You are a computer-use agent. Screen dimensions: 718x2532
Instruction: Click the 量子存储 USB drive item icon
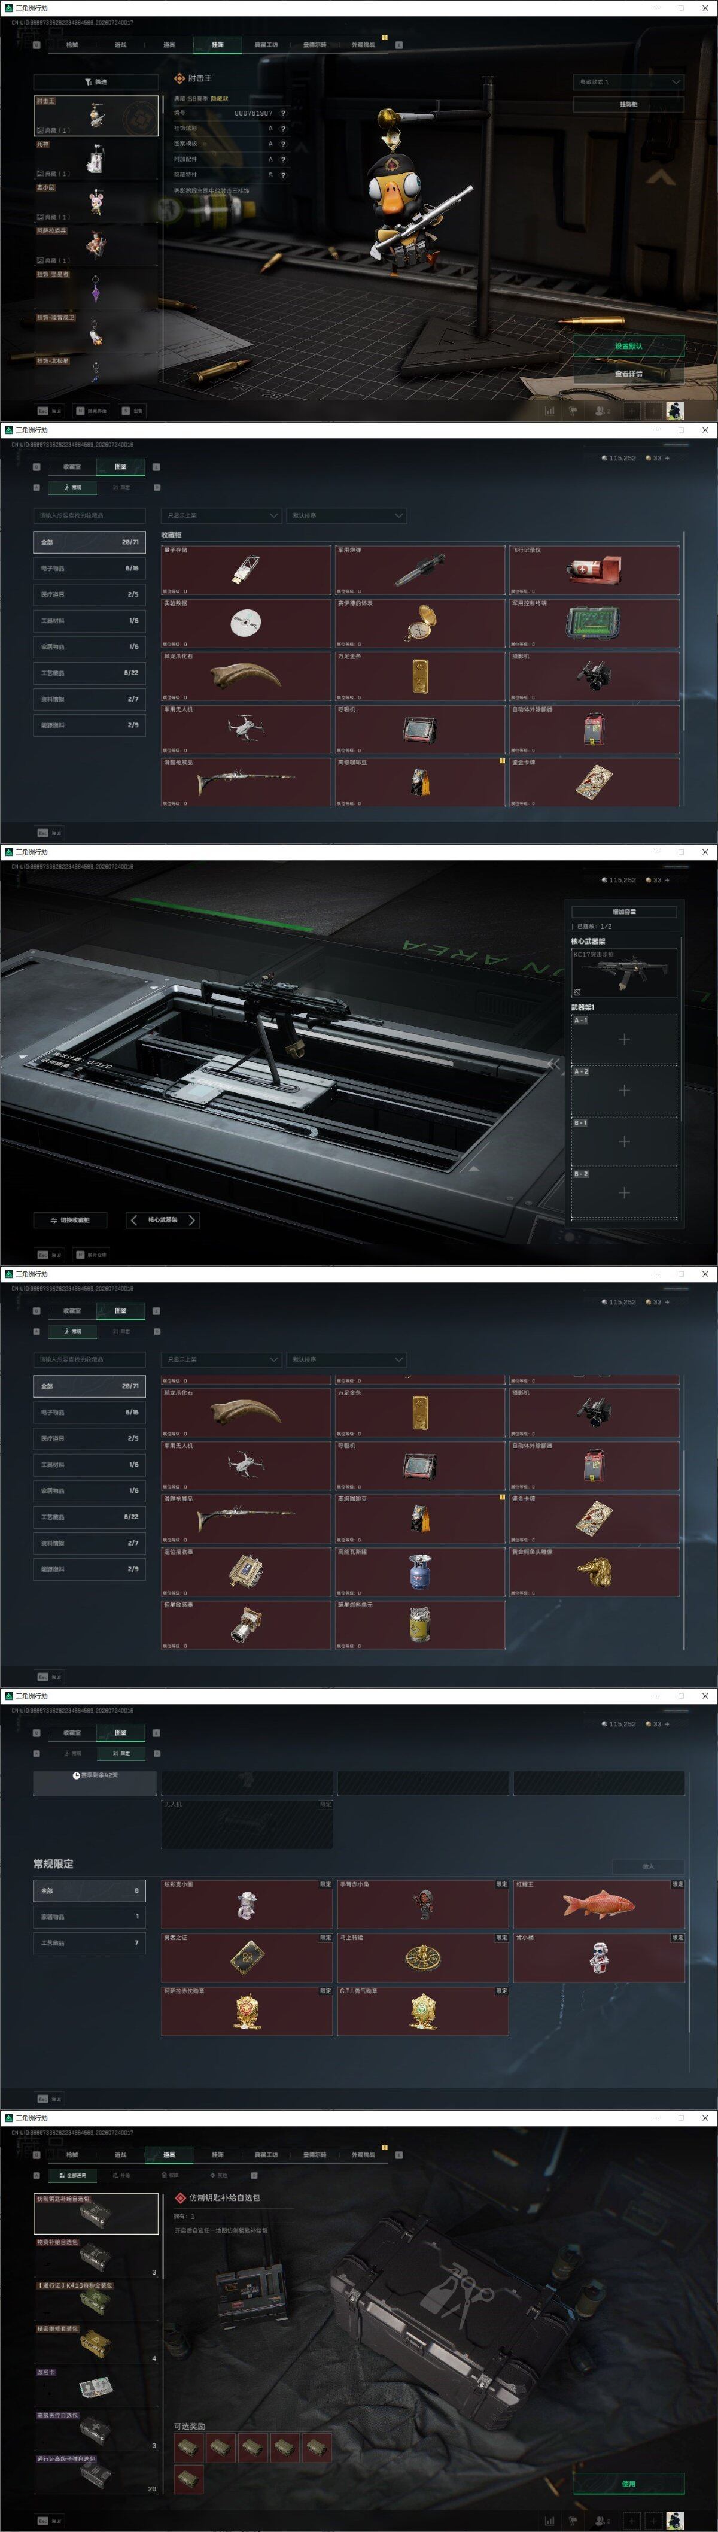(x=245, y=569)
